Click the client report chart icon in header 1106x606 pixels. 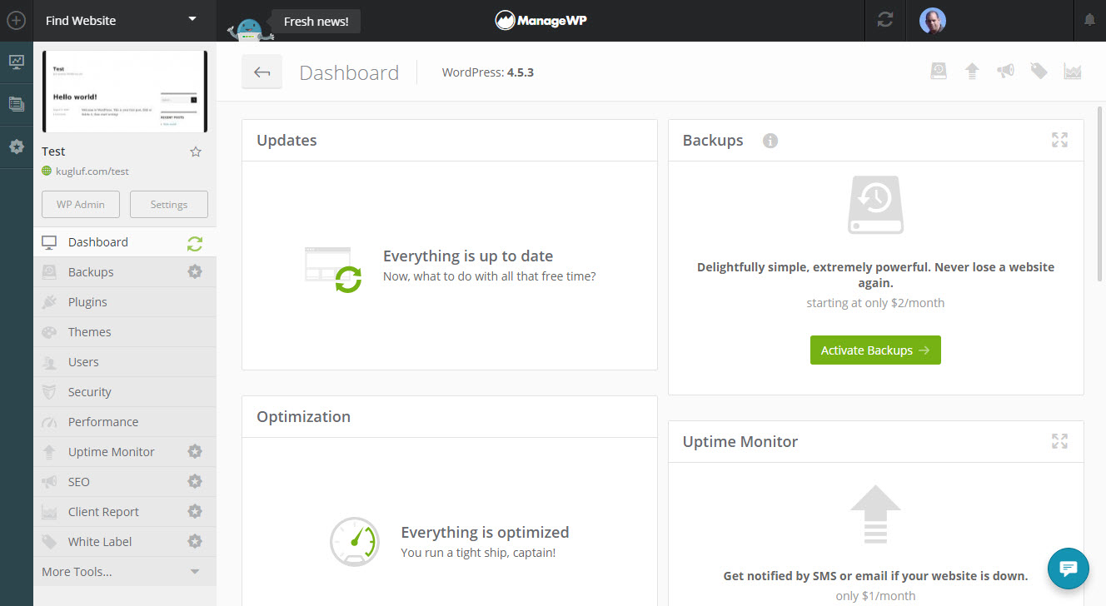[x=1072, y=72]
